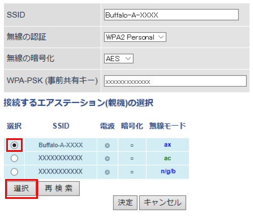This screenshot has height=217, width=253.
Task: Select radio button in the ac row
Action: (x=15, y=158)
